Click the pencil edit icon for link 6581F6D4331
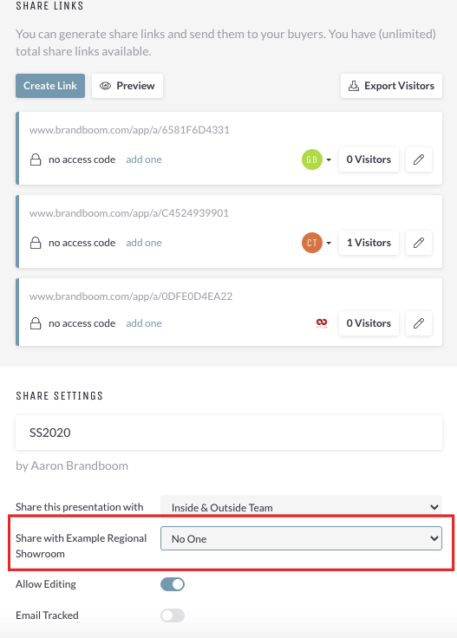 [x=418, y=159]
